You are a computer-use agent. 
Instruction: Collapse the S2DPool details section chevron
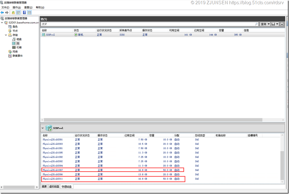[x=42, y=128]
